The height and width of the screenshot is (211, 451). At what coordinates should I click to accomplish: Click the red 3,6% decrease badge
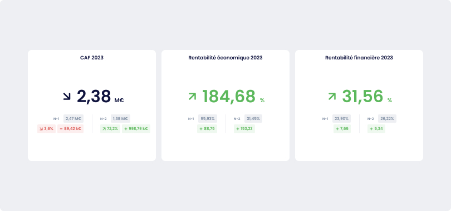(x=46, y=129)
